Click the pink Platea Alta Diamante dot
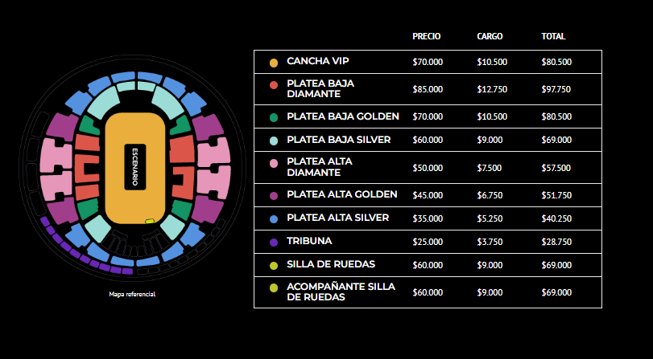The width and height of the screenshot is (653, 359). [274, 163]
